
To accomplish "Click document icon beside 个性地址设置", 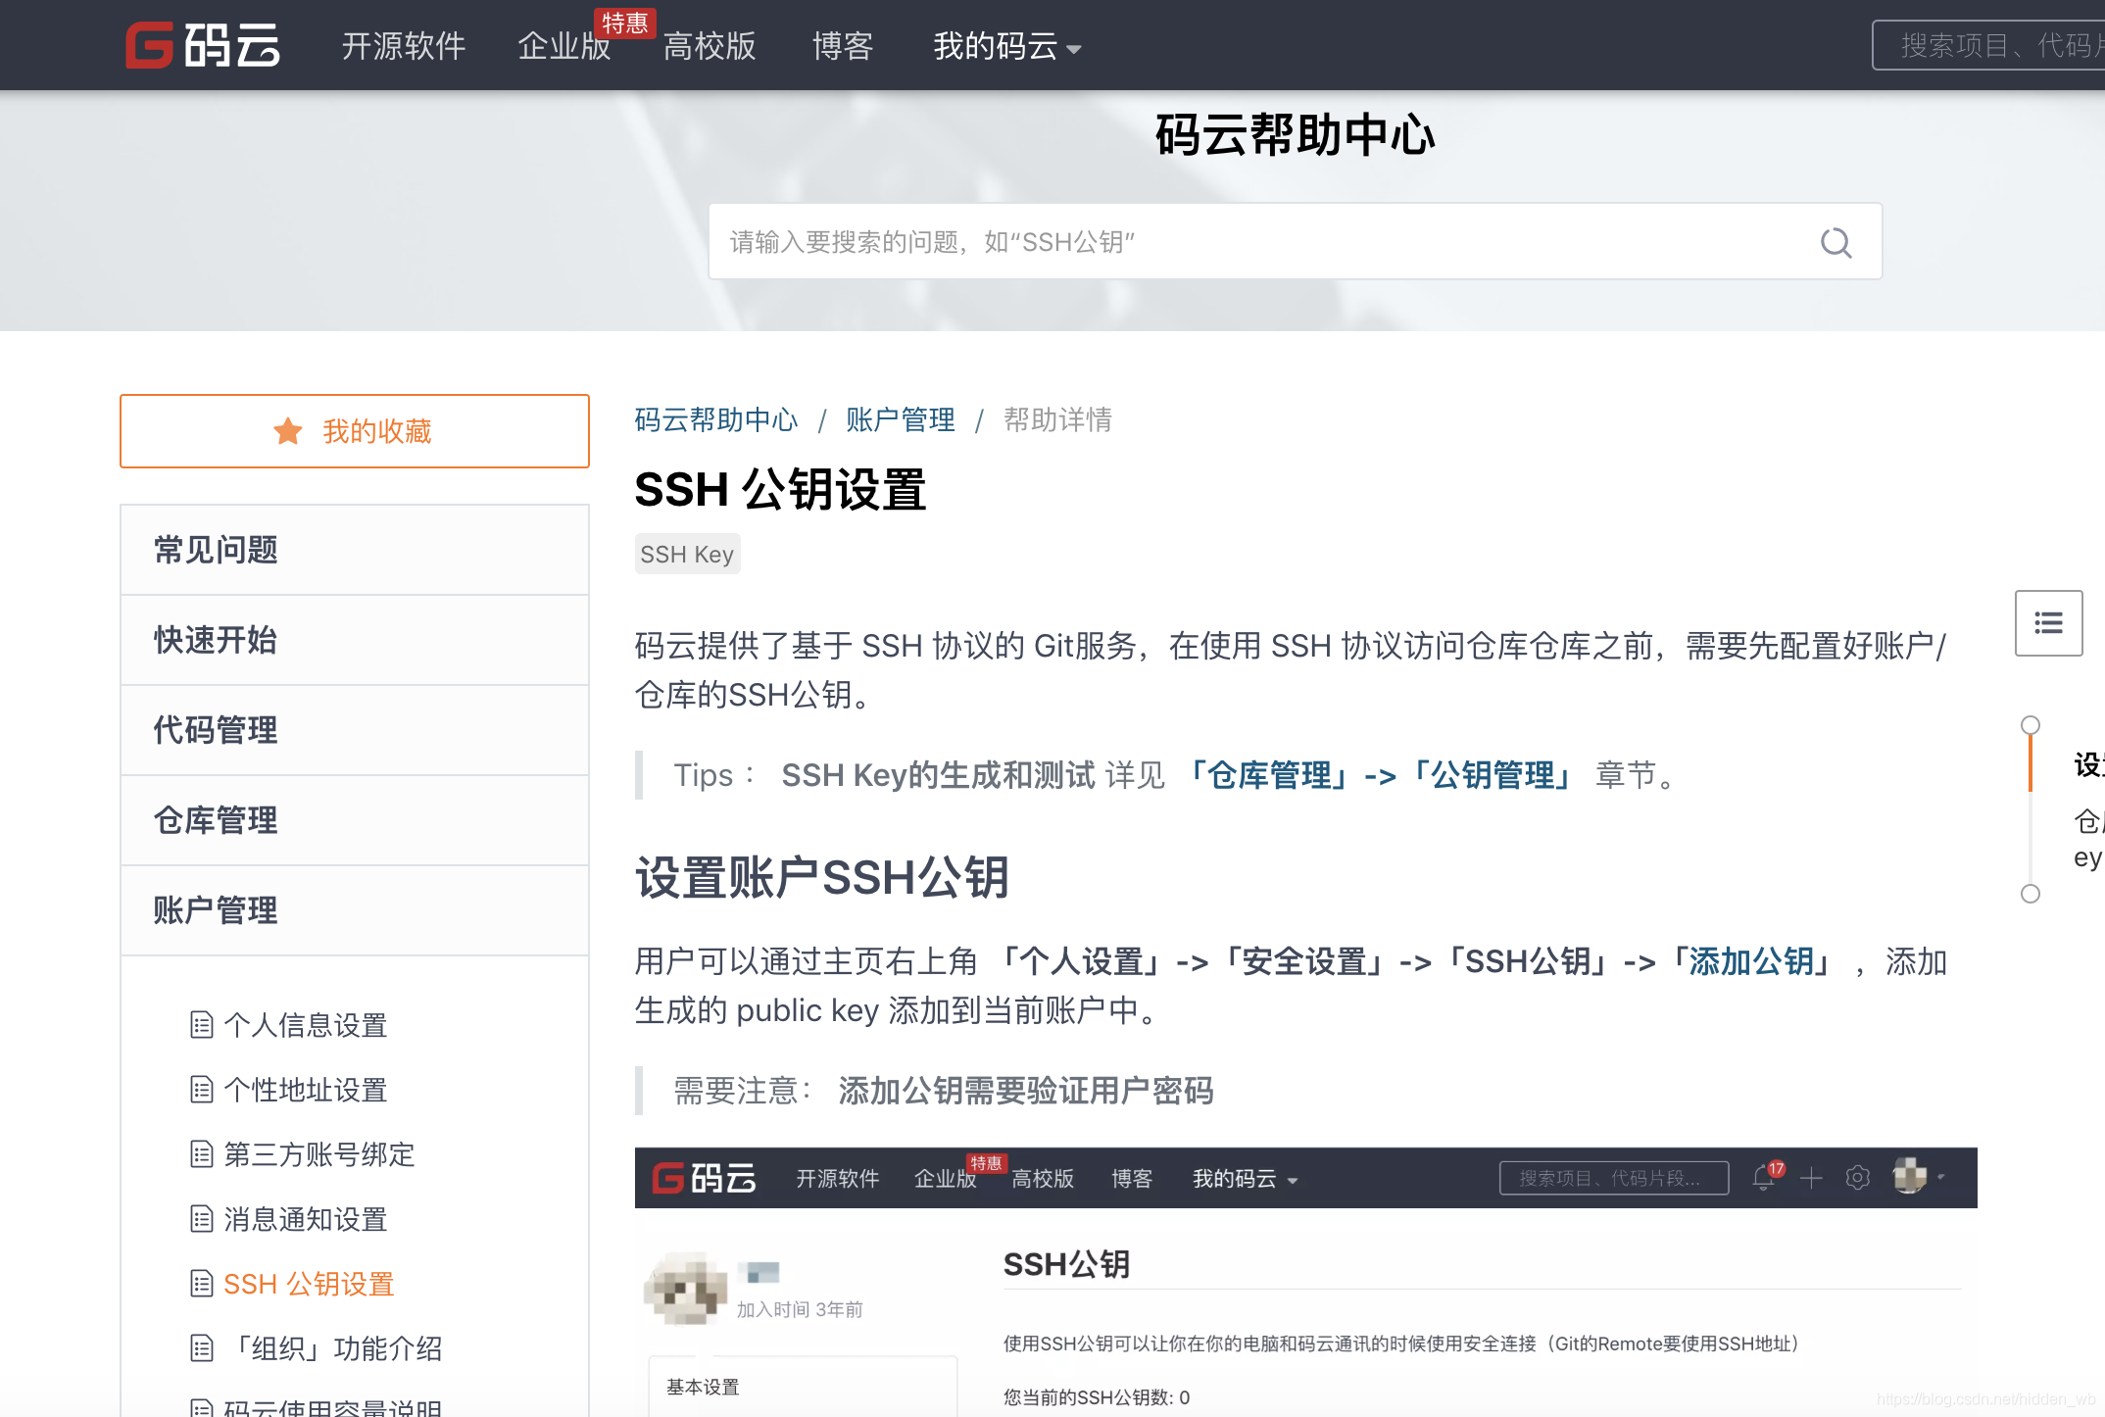I will pos(201,1090).
